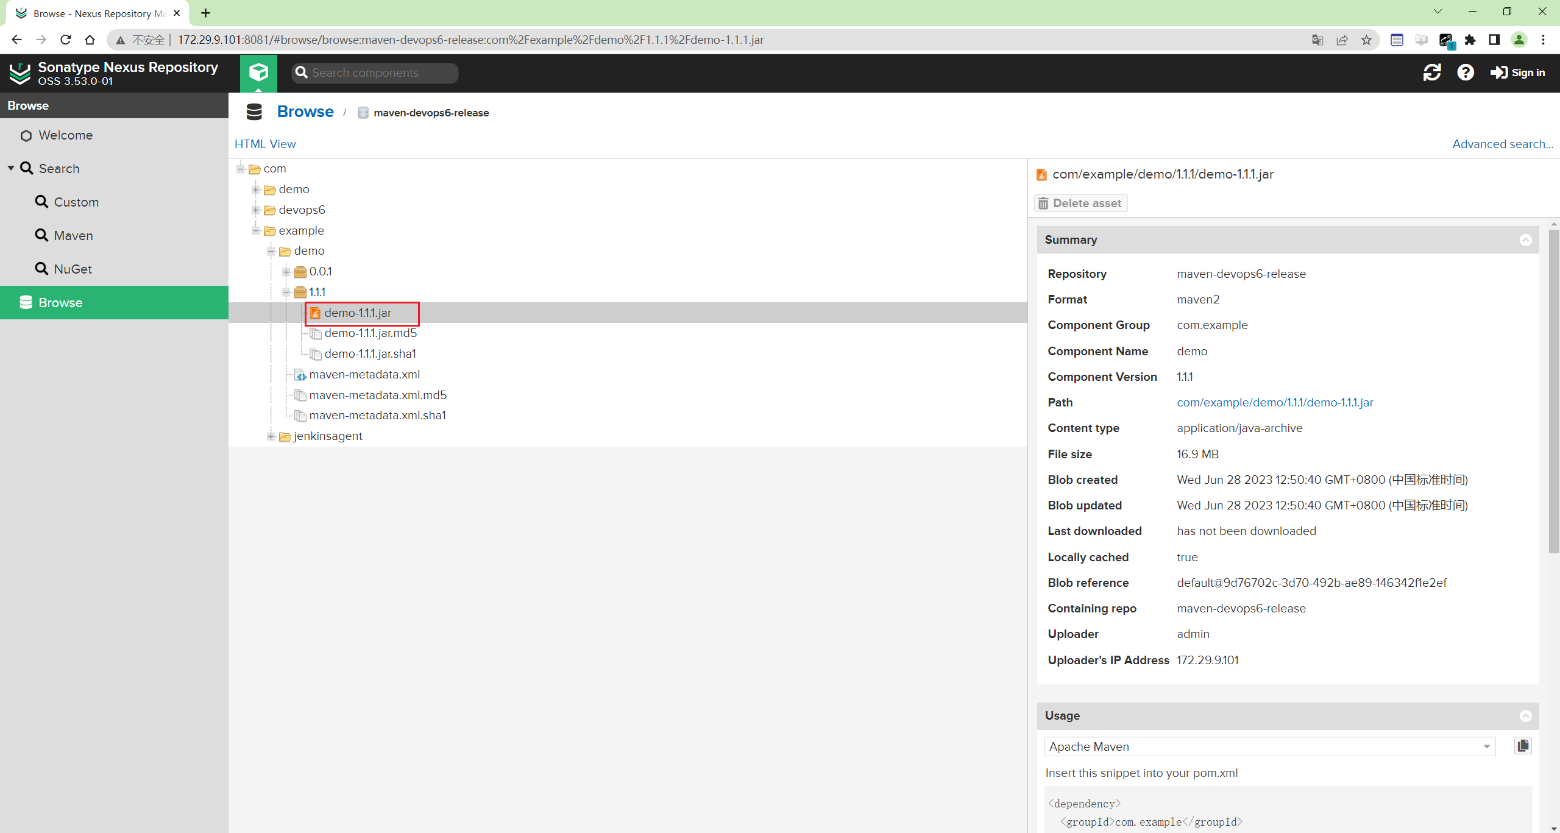Screen dimensions: 1560x833
Task: Expand the devops6 folder
Action: tap(257, 210)
